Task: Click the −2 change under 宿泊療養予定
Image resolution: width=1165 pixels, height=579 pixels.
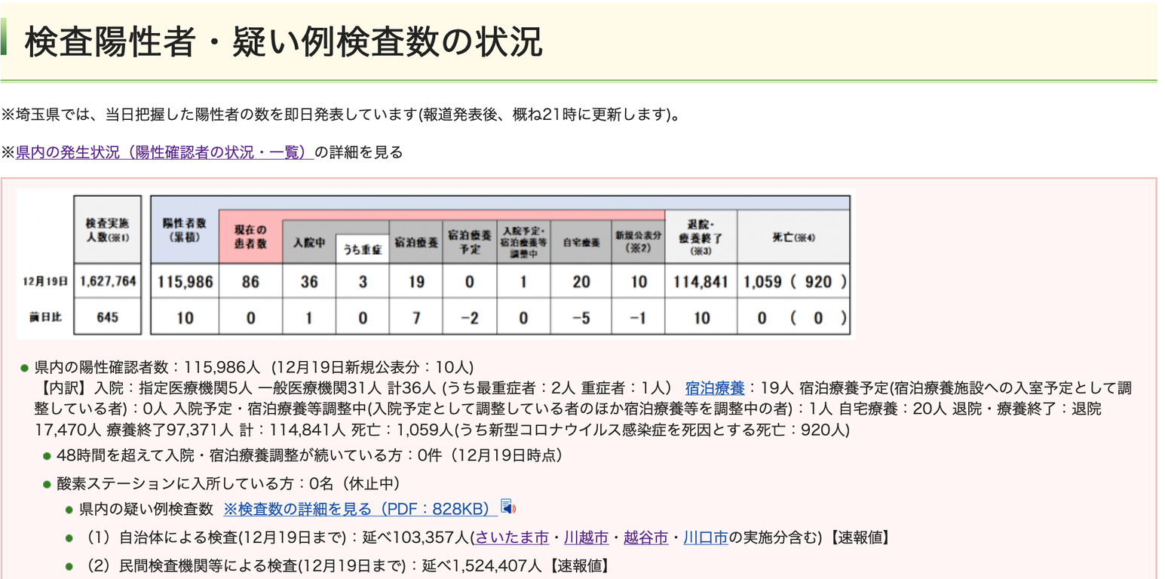Action: click(469, 317)
